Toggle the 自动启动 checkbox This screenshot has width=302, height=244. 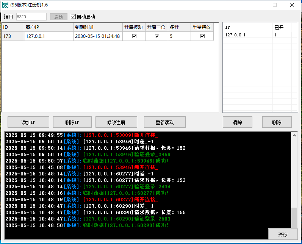pyautogui.click(x=74, y=17)
